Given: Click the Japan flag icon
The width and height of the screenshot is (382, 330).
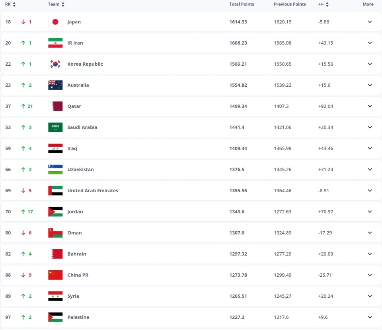Looking at the screenshot, I should [55, 22].
